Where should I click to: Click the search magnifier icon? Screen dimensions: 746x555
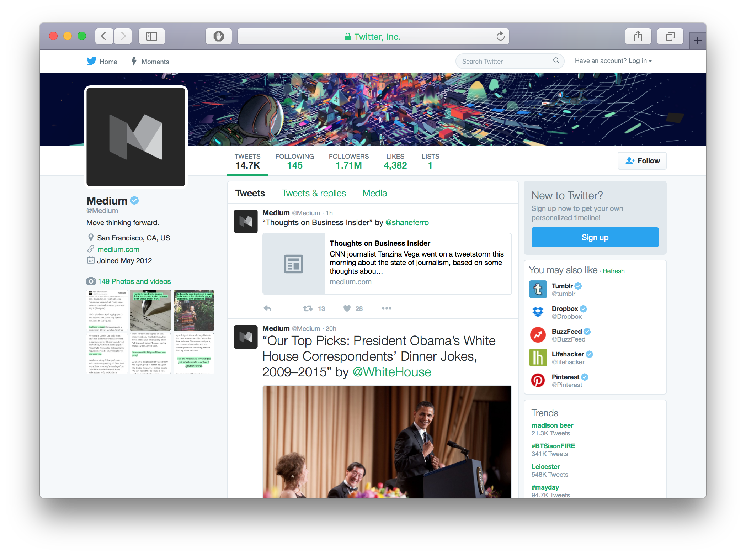point(556,61)
